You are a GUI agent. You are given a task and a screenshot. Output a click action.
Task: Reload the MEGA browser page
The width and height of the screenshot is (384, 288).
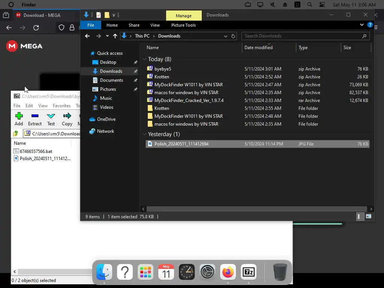(x=36, y=28)
